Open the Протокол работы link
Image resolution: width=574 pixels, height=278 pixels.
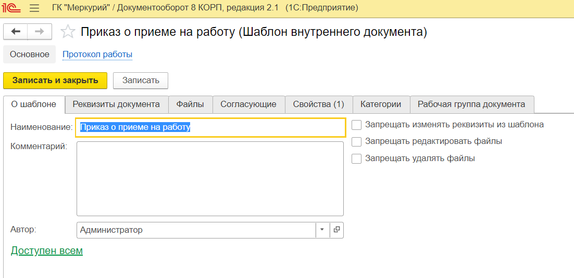pyautogui.click(x=97, y=54)
